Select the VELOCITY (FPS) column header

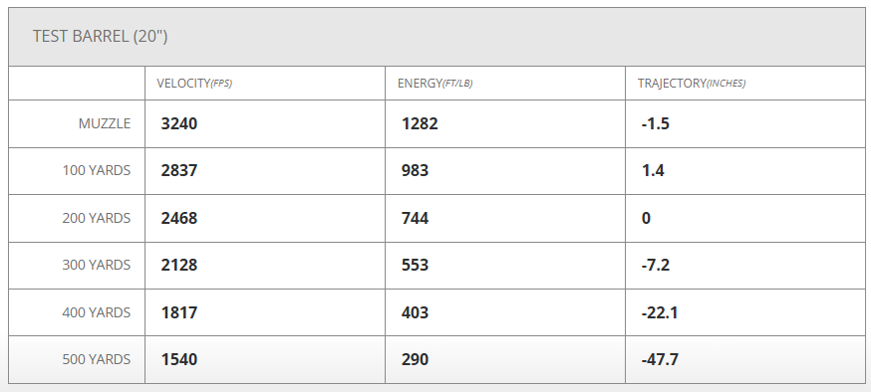[x=194, y=84]
